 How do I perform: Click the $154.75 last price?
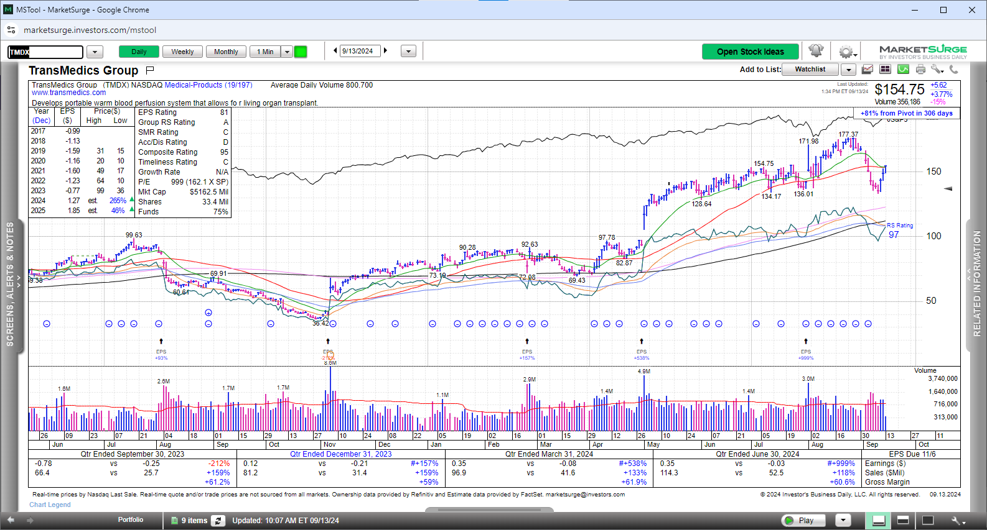tap(899, 89)
